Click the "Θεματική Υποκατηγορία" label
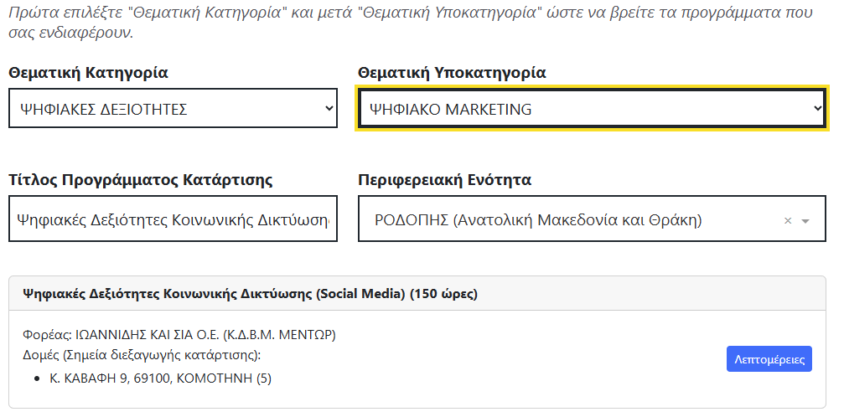The image size is (844, 417). click(452, 73)
